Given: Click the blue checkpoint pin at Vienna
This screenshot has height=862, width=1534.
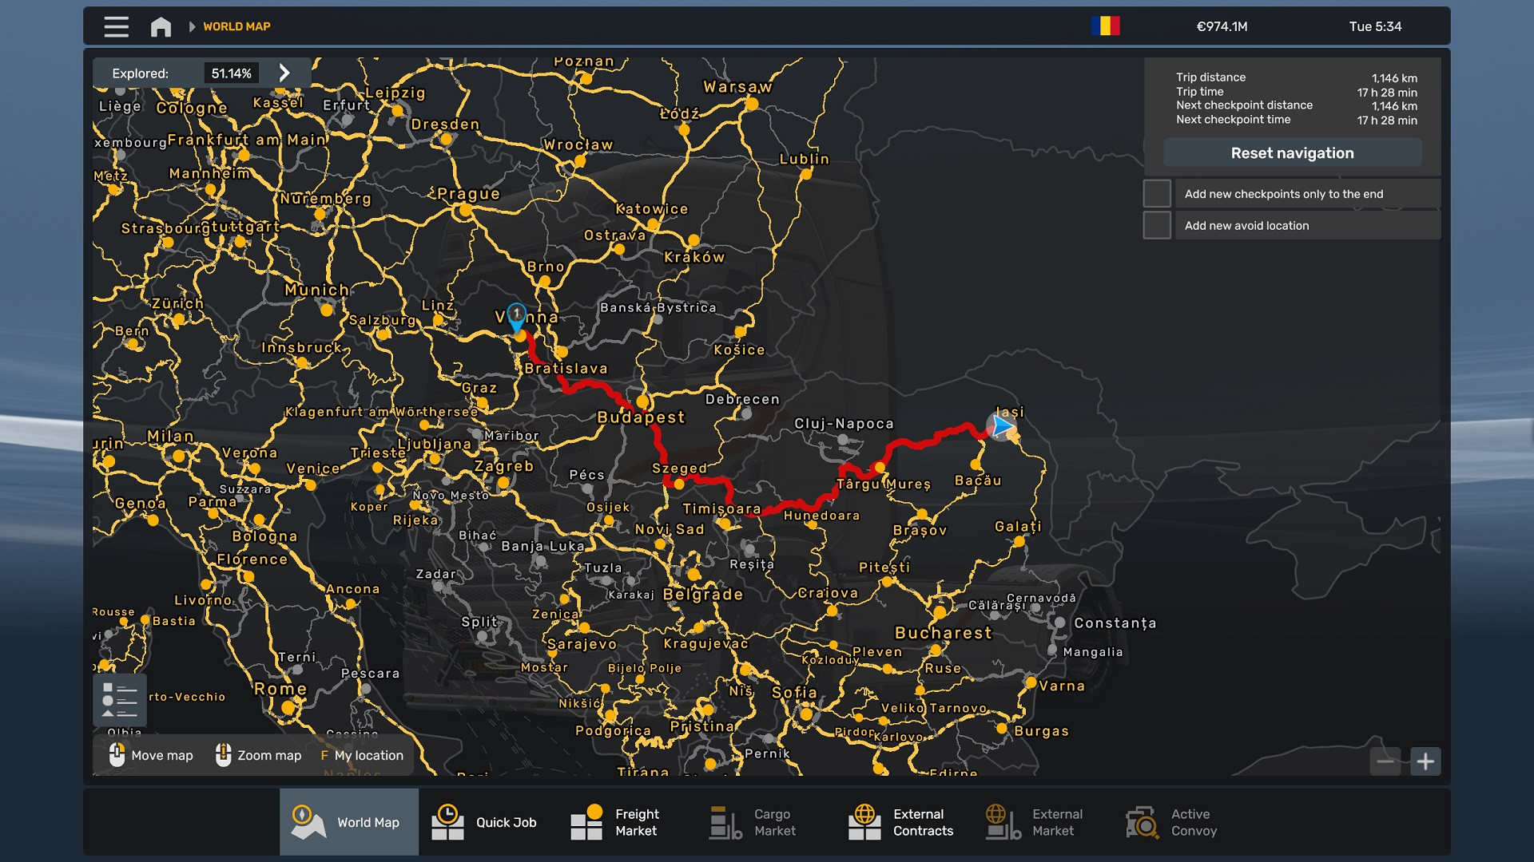Looking at the screenshot, I should [517, 315].
